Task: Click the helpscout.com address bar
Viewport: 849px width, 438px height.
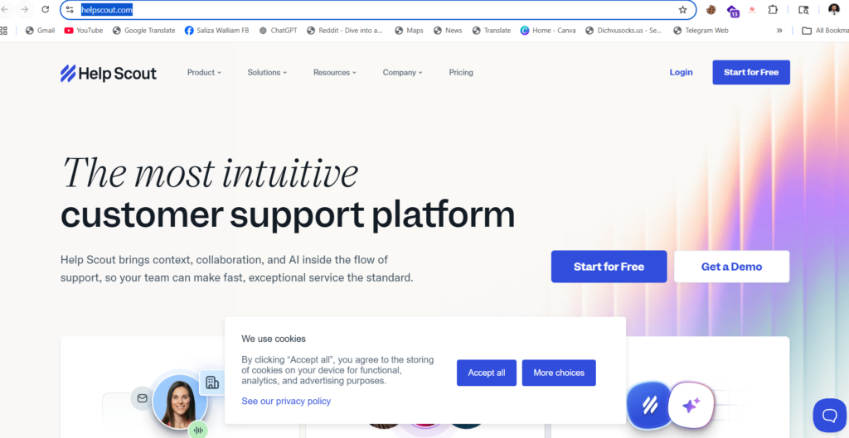Action: [374, 10]
